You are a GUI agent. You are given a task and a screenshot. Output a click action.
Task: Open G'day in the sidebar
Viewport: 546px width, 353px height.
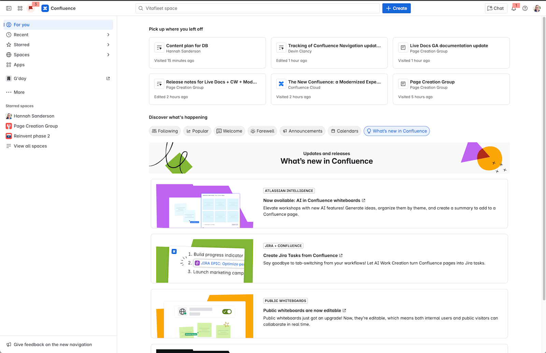coord(59,78)
